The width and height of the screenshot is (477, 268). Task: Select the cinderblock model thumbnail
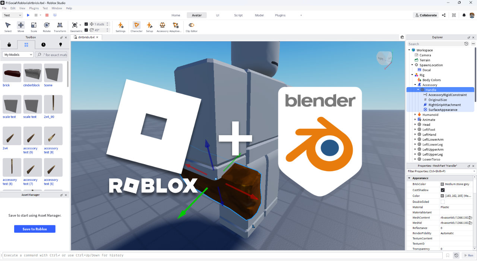click(33, 73)
